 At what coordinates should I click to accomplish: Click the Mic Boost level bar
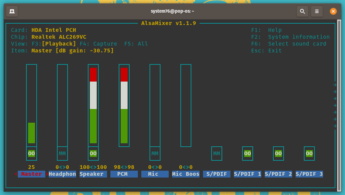[x=186, y=106]
